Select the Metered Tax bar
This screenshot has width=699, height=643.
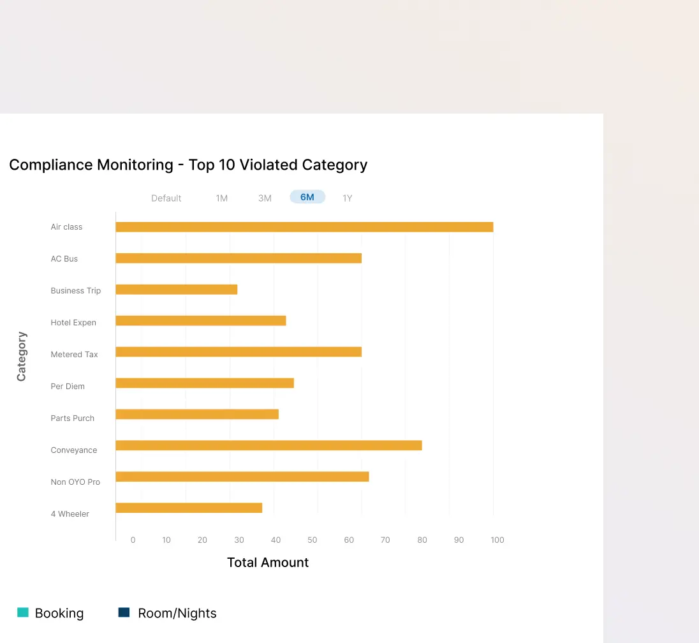click(x=239, y=352)
